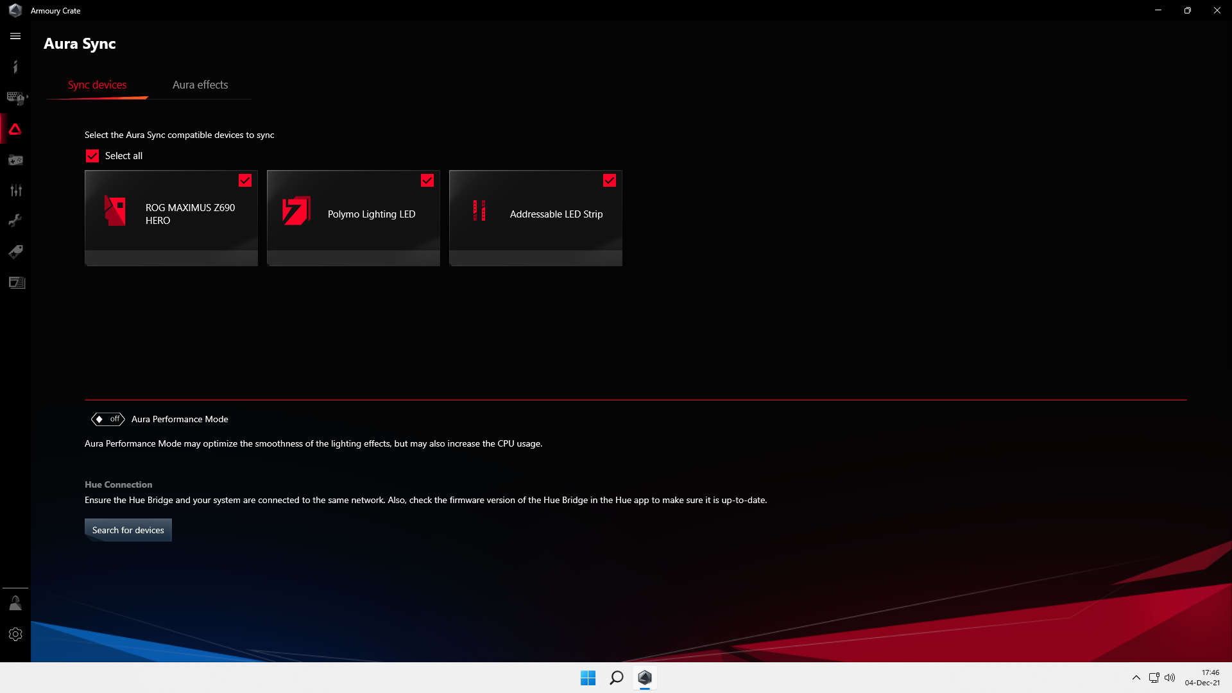This screenshot has height=693, width=1232.
Task: Open the Dashboard info icon
Action: (x=15, y=67)
